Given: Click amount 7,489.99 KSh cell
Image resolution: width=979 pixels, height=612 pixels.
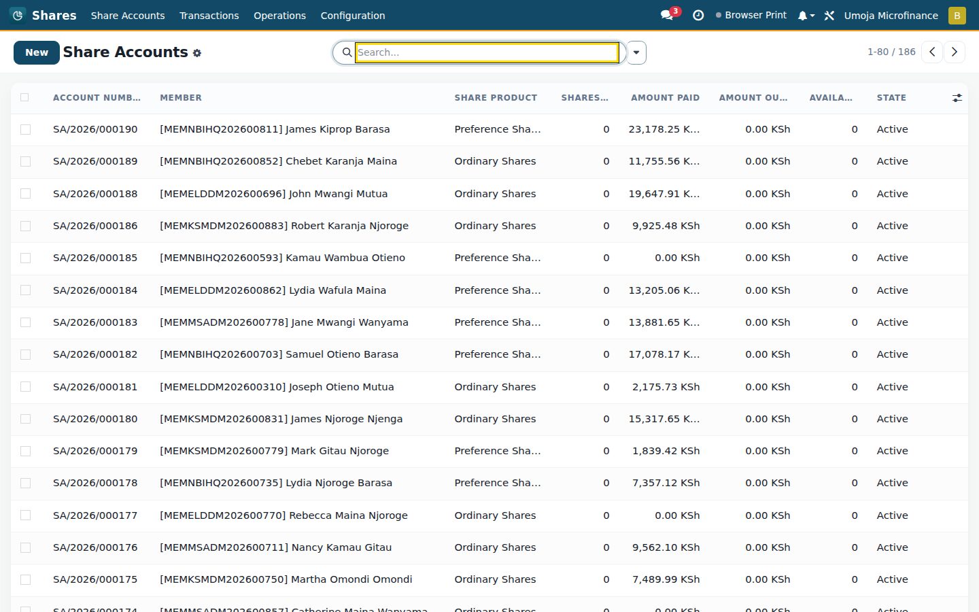Looking at the screenshot, I should [666, 579].
